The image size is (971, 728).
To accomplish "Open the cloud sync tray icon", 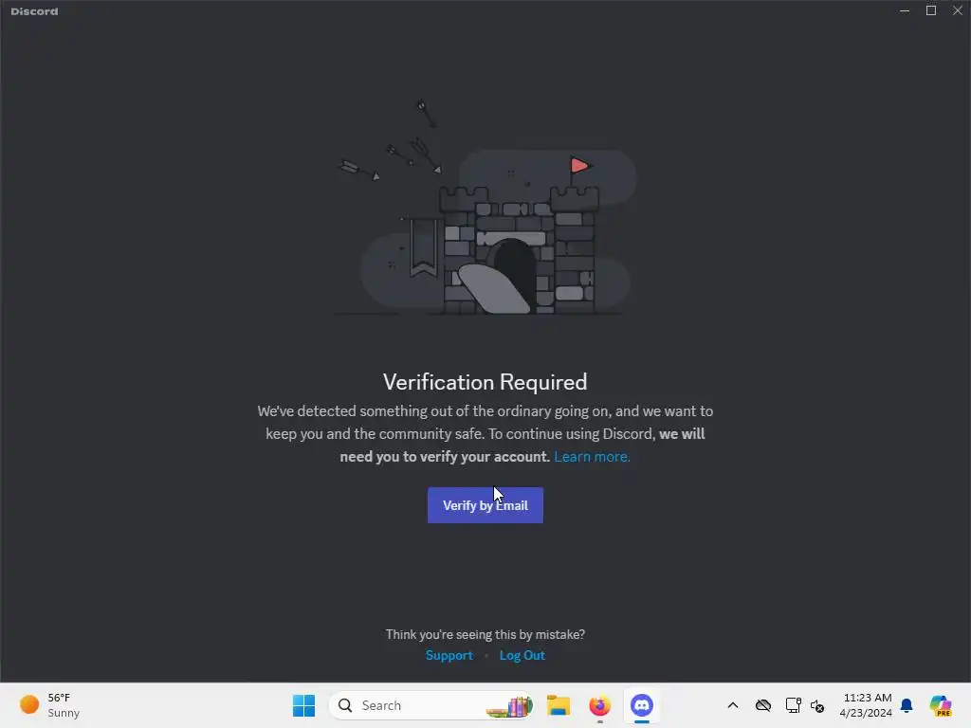I will click(x=763, y=705).
